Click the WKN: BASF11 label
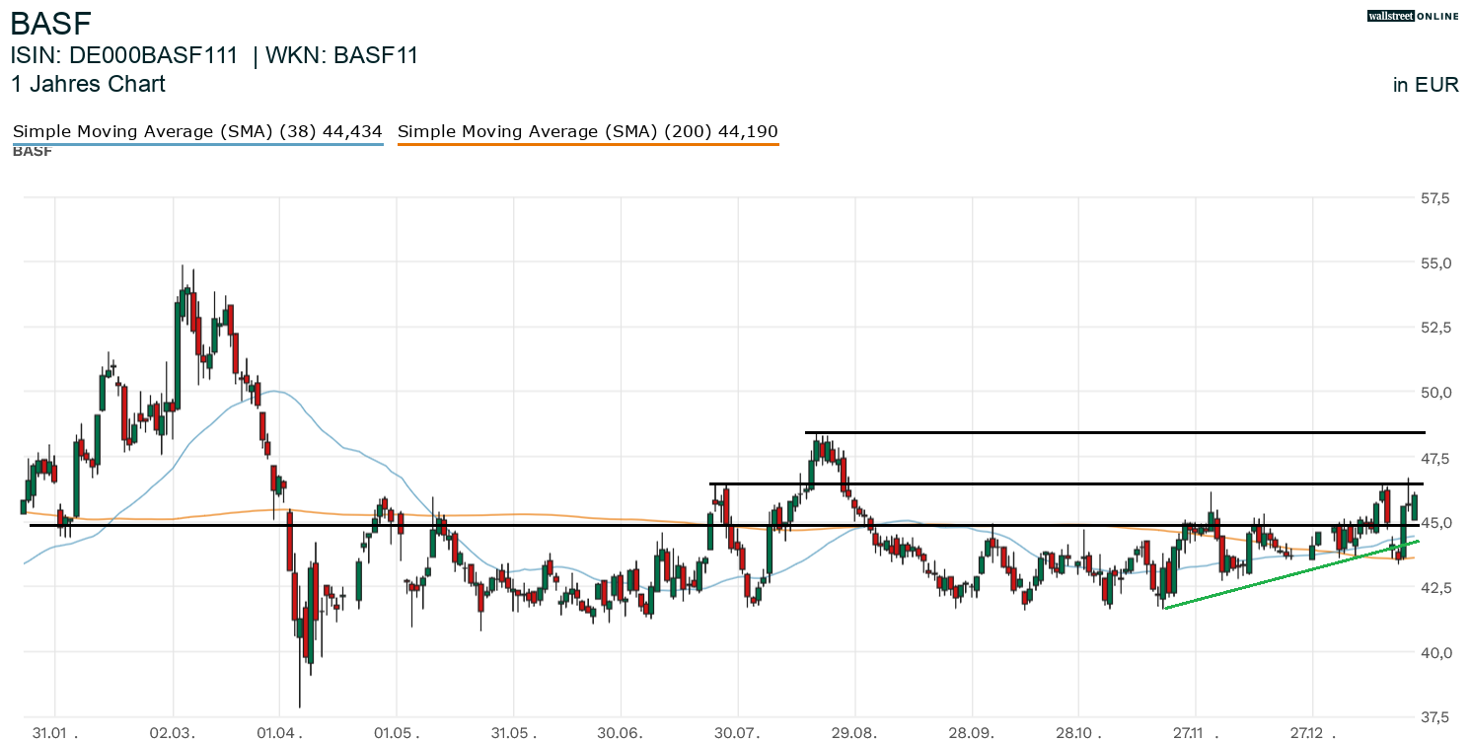 [343, 55]
